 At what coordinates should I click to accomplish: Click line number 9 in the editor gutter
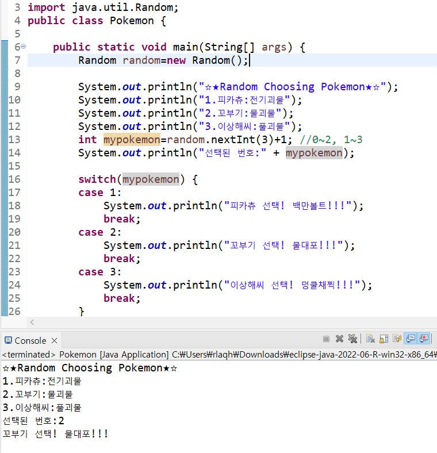pos(17,87)
